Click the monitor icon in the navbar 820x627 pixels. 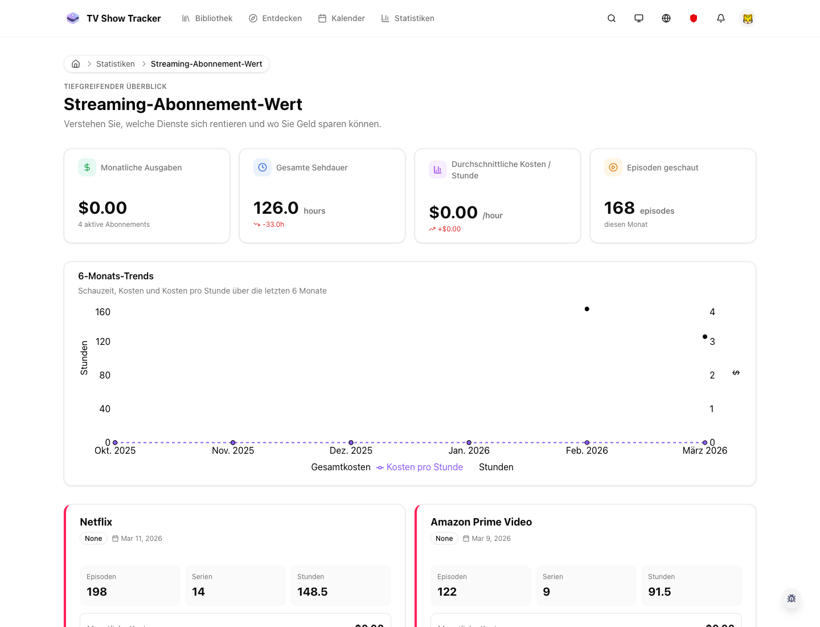pos(639,18)
